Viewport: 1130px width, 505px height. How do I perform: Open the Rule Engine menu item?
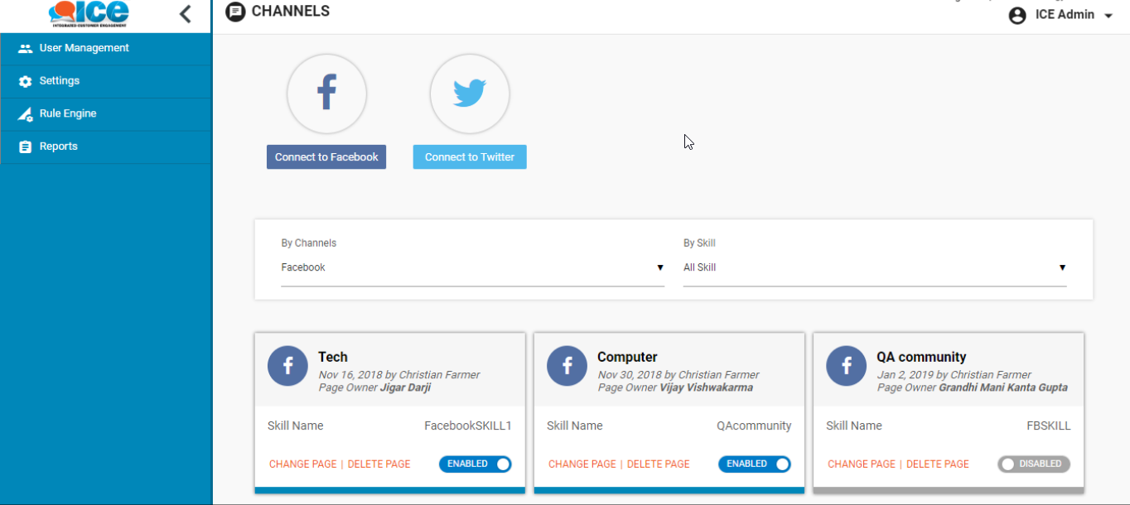coord(68,113)
